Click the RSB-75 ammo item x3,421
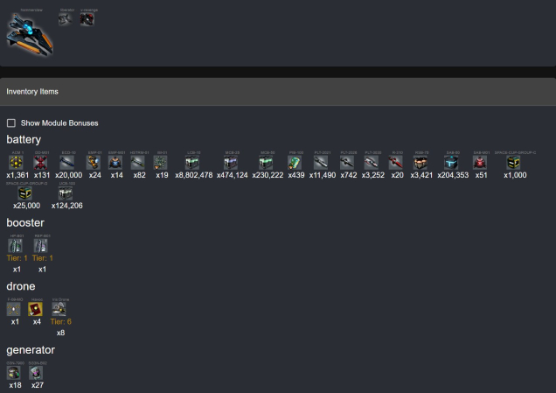Screen dimensions: 556x393 pyautogui.click(x=420, y=162)
